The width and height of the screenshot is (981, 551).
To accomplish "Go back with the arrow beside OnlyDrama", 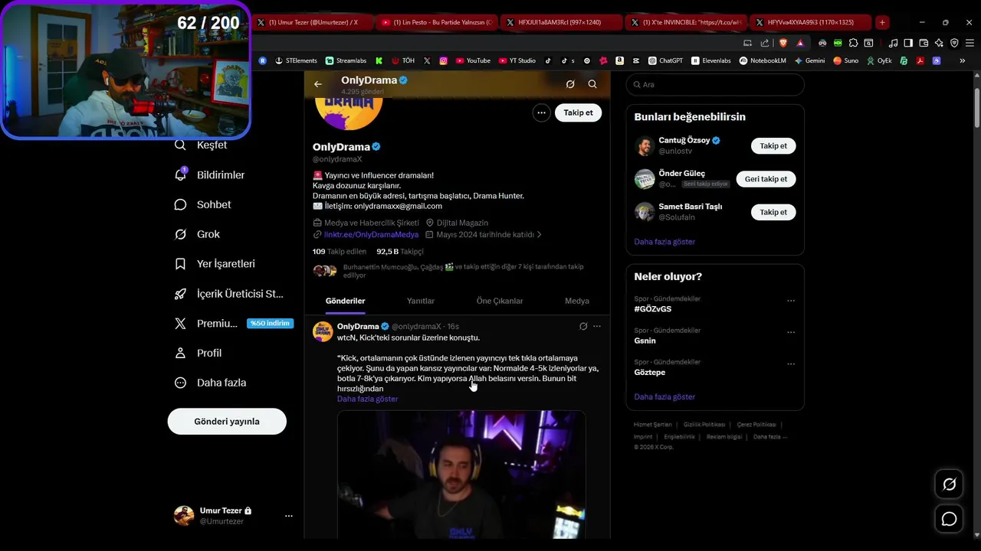I will (x=318, y=84).
